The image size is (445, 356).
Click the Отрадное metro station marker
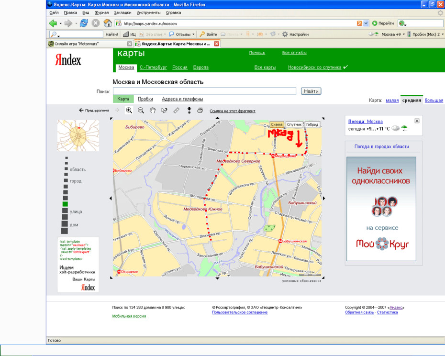pyautogui.click(x=119, y=271)
